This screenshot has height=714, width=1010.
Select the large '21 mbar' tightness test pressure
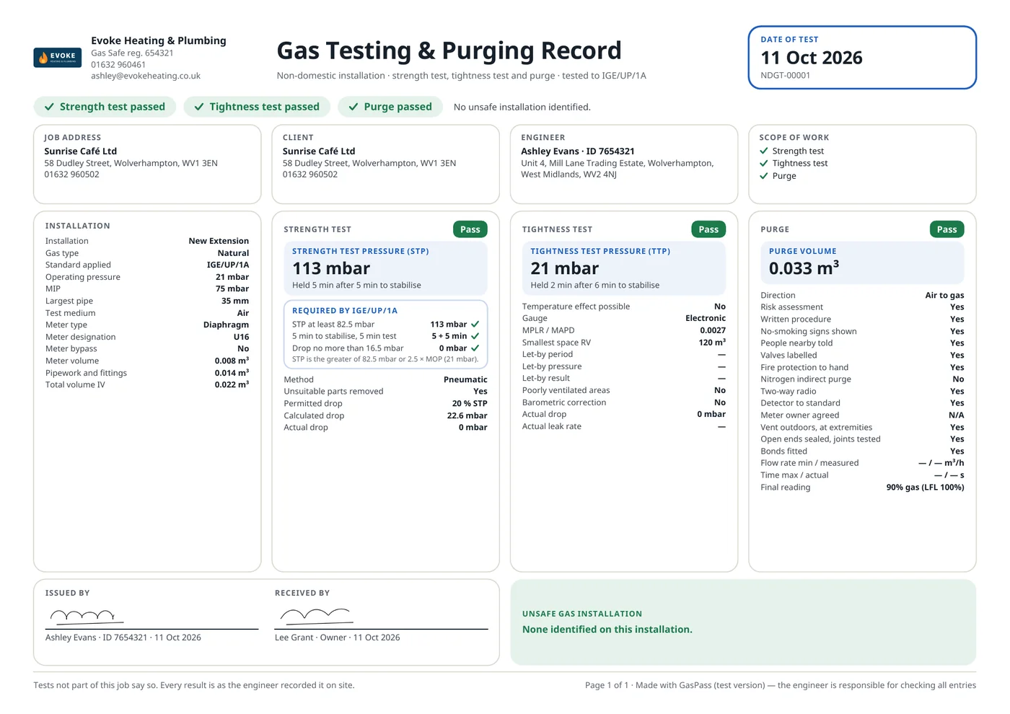565,268
